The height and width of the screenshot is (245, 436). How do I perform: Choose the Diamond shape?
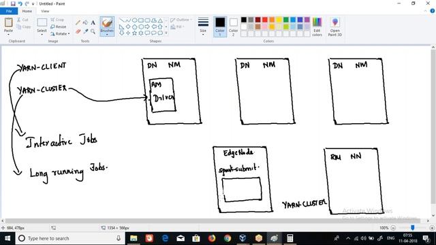click(128, 27)
